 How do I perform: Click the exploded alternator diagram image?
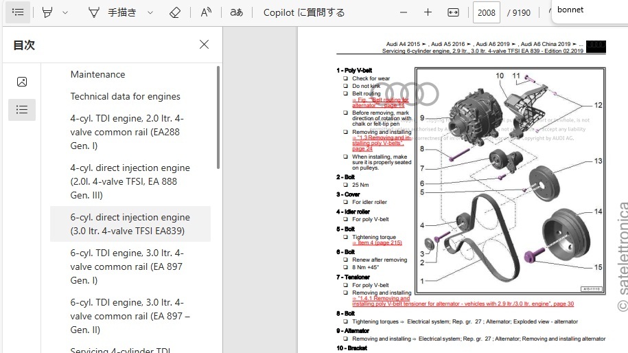click(x=510, y=181)
